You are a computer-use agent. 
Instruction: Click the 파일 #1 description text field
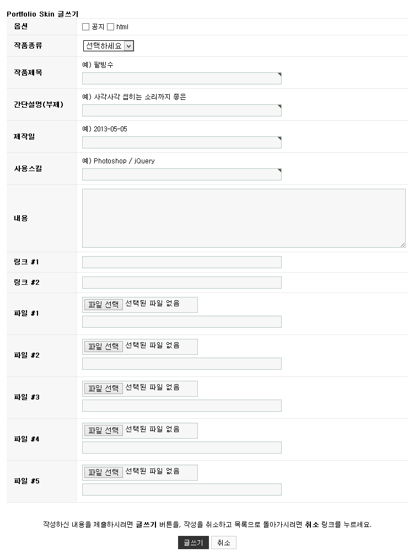click(181, 322)
